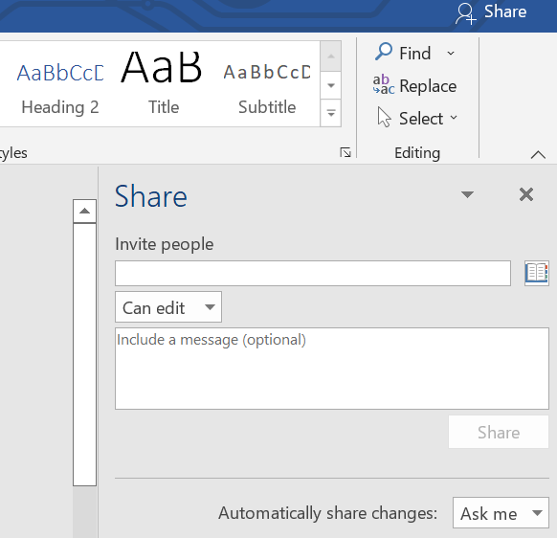This screenshot has height=538, width=557.
Task: Click the Share person icon in title bar
Action: (x=465, y=13)
